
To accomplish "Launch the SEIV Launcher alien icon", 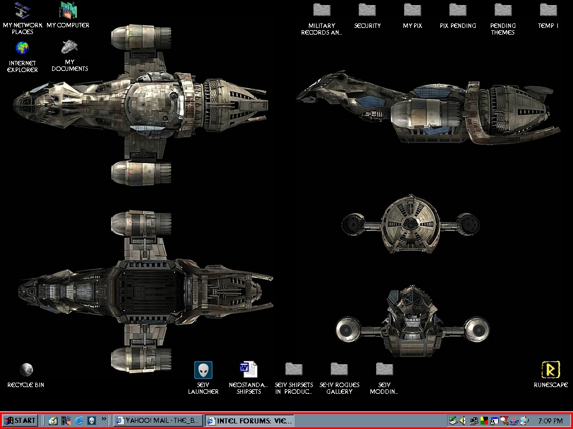I will [x=203, y=370].
